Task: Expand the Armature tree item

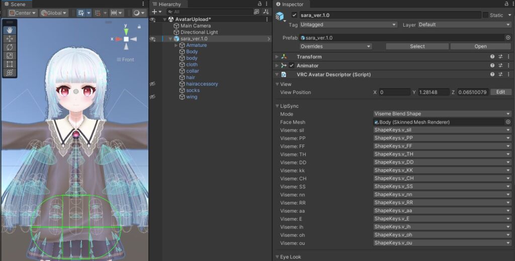Action: (x=176, y=45)
